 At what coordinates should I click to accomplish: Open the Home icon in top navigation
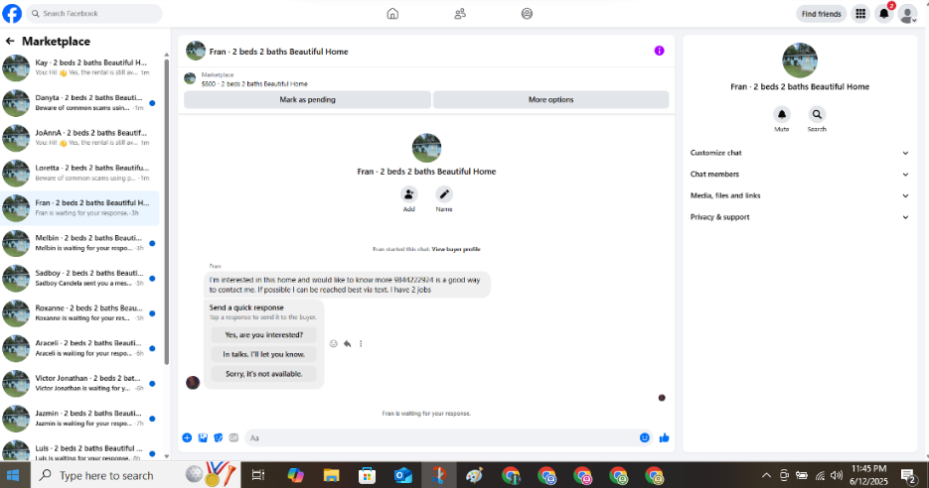pyautogui.click(x=392, y=14)
